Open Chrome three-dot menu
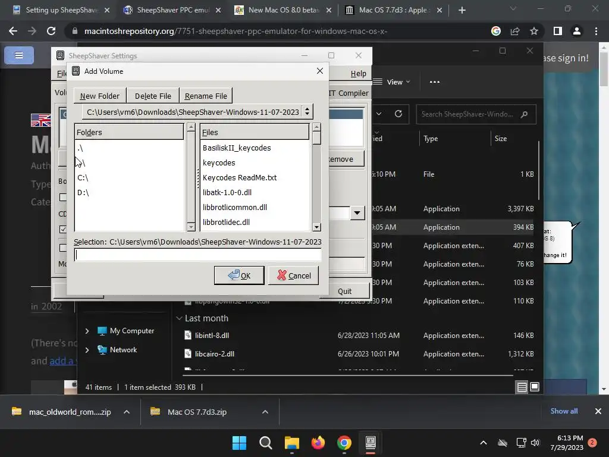 point(596,31)
